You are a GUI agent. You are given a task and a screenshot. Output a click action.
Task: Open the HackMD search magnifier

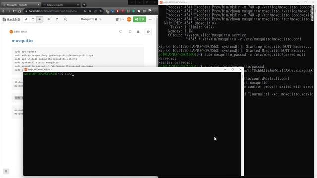tap(65, 19)
